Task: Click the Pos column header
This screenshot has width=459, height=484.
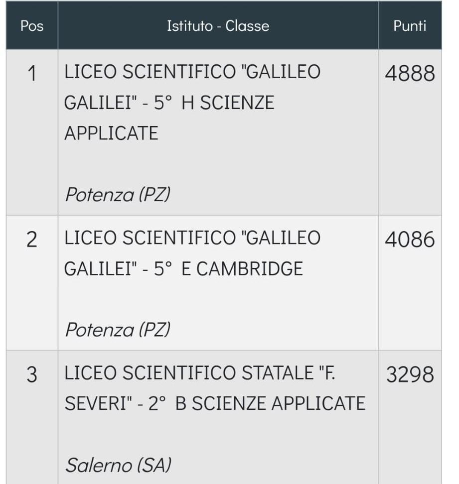Action: tap(32, 25)
